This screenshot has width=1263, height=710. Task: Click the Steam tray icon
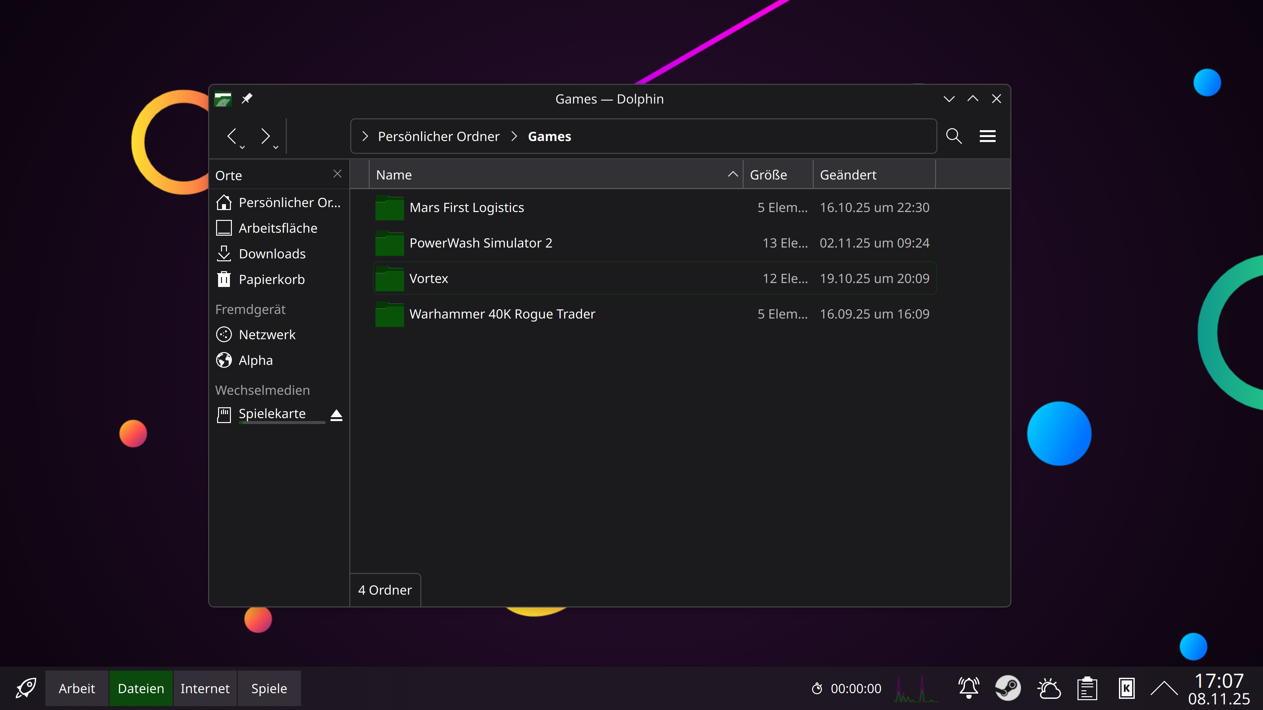(x=1007, y=688)
